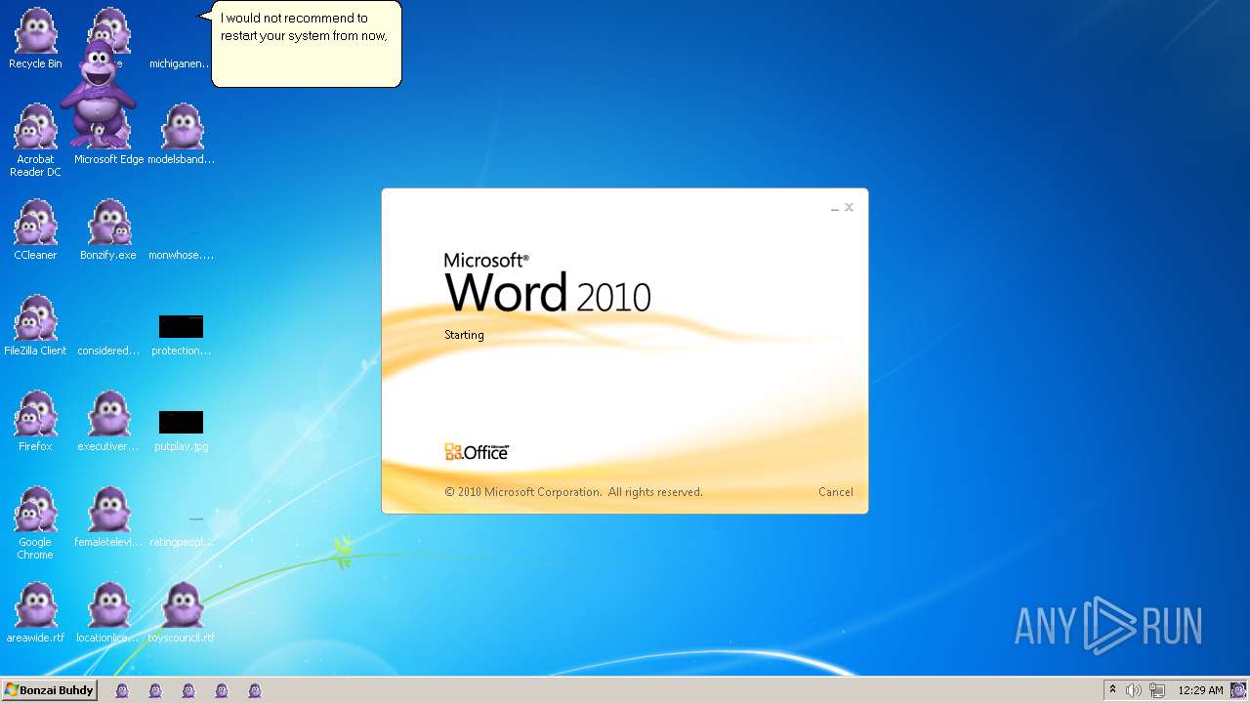Select the CCleaner desktop shortcut
Viewport: 1250px width, 703px height.
click(x=35, y=230)
